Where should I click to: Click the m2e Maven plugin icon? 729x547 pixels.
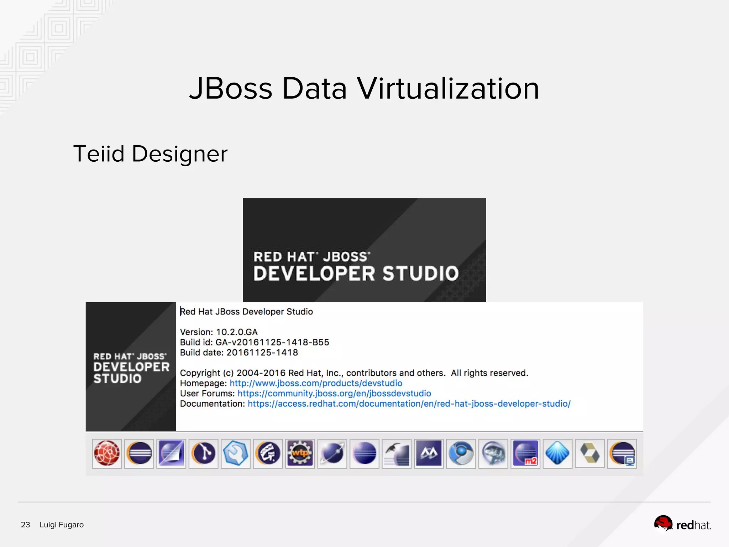pyautogui.click(x=525, y=453)
